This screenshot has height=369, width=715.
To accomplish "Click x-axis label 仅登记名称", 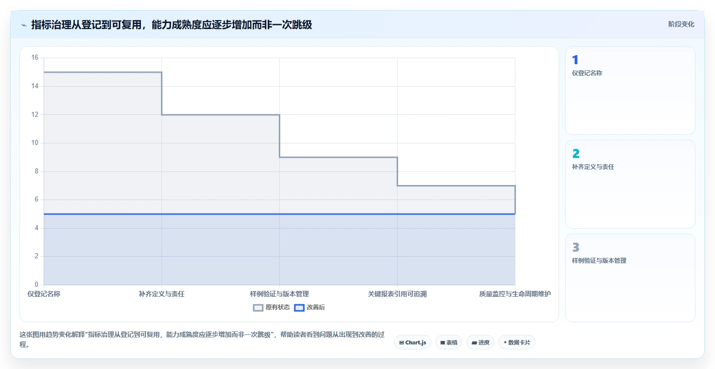I will coord(44,294).
